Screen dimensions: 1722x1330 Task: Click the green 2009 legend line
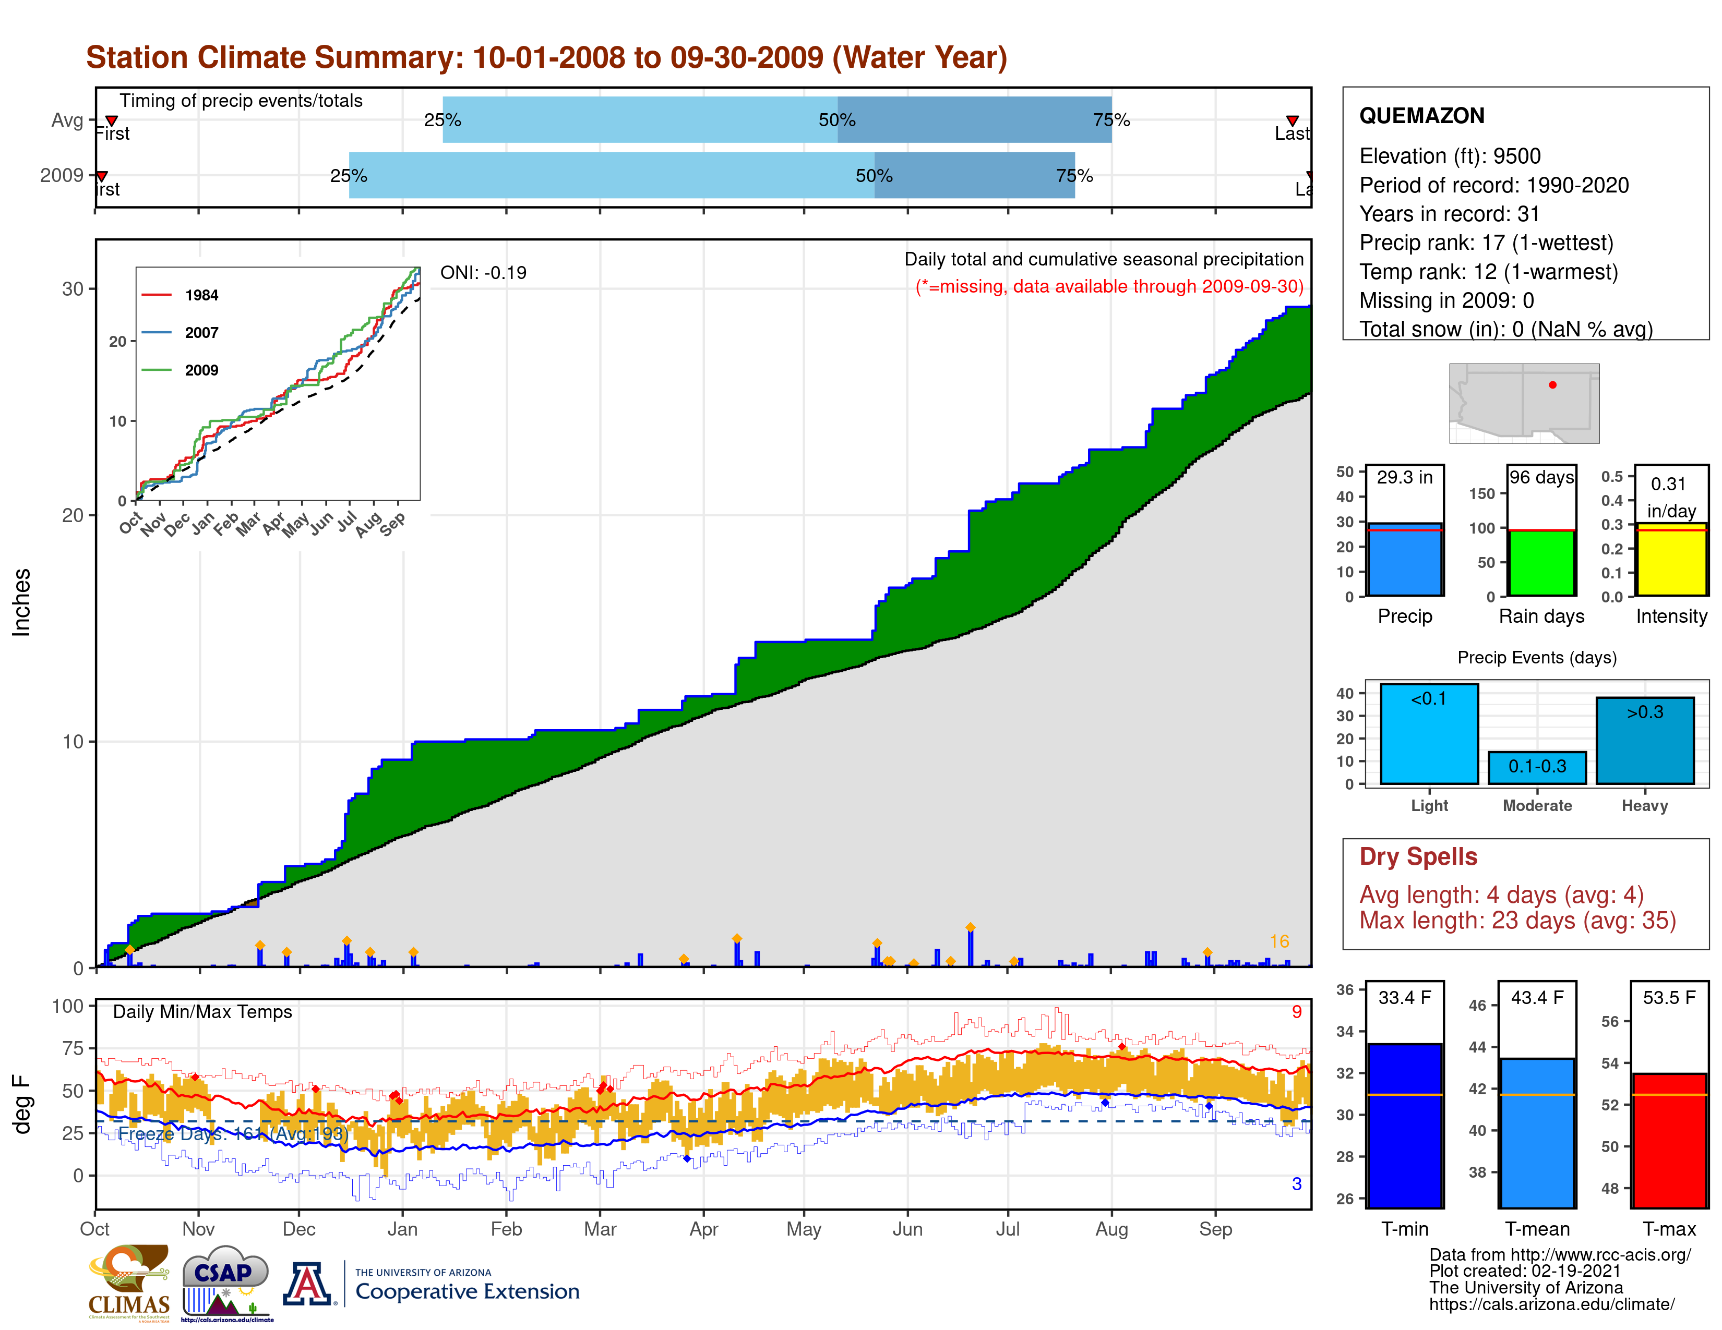156,370
